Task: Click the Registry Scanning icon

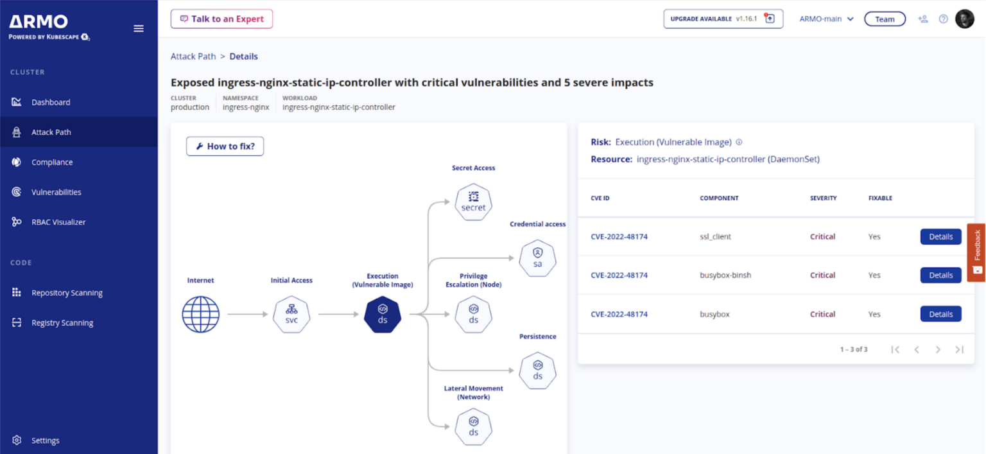Action: 16,322
